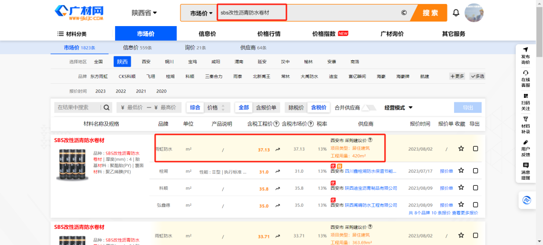The width and height of the screenshot is (543, 245).
Task: Favorite the 科顺 row star
Action: pos(461,188)
